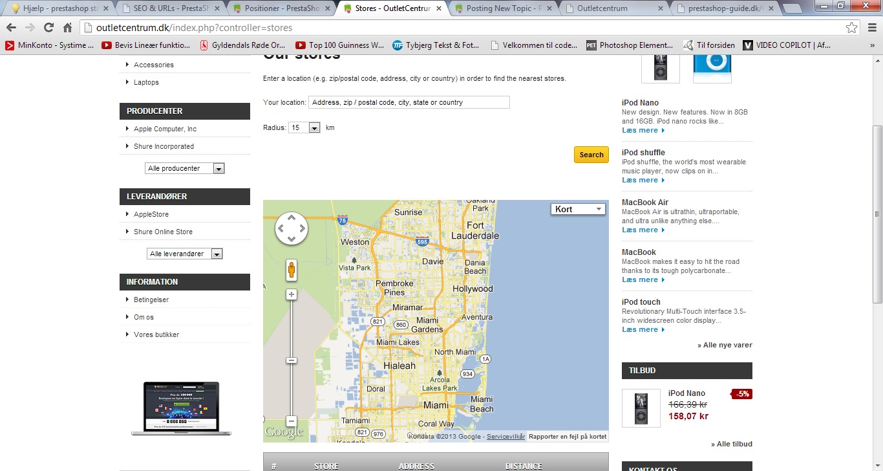Open the VIDEO COPILOT bookmark
Image resolution: width=883 pixels, height=471 pixels.
(786, 45)
